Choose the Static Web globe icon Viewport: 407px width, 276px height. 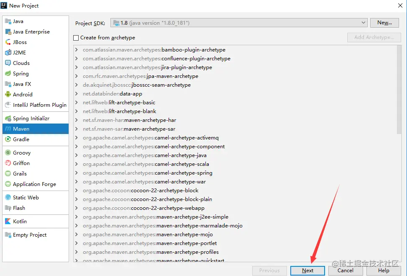pyautogui.click(x=8, y=198)
